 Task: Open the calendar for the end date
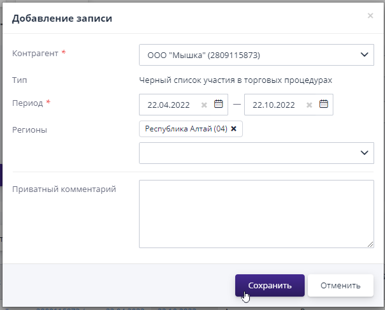coord(324,105)
